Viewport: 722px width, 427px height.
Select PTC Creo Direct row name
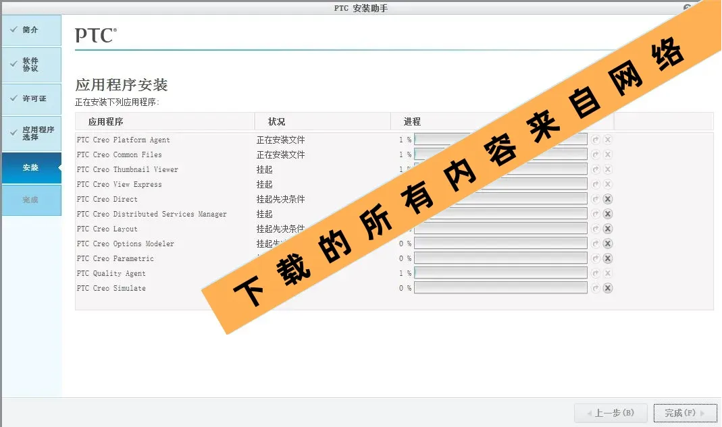(x=107, y=199)
